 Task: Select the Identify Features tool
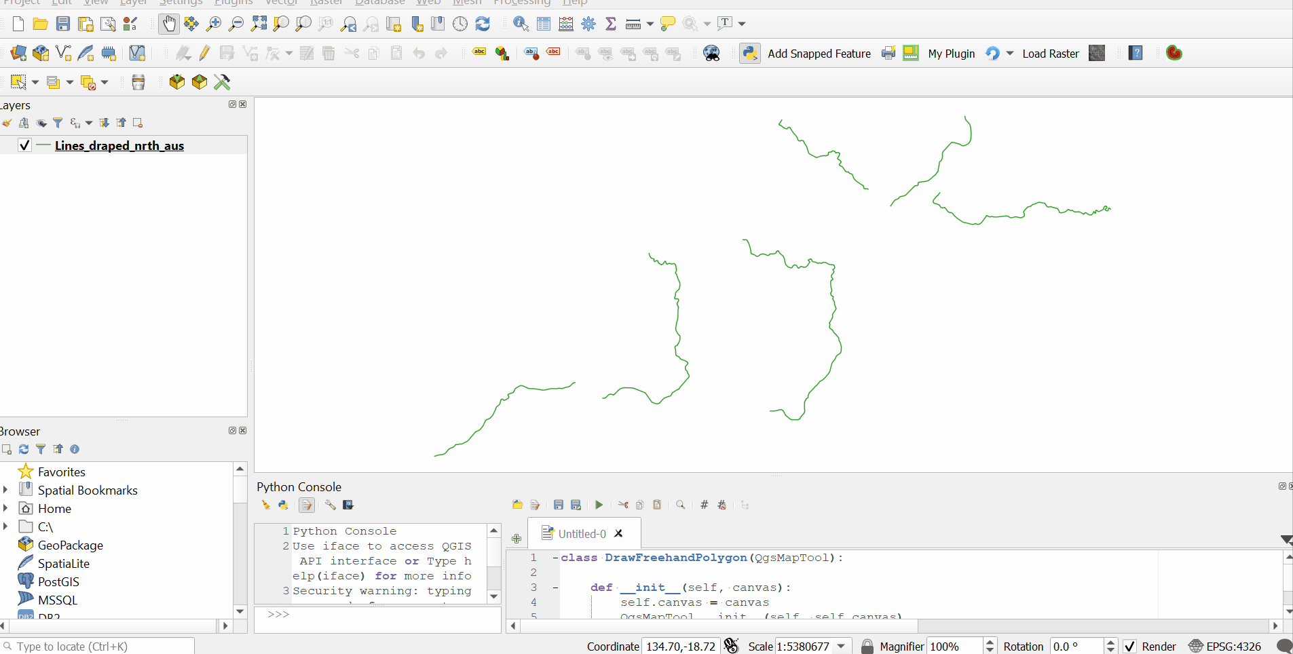click(x=520, y=24)
